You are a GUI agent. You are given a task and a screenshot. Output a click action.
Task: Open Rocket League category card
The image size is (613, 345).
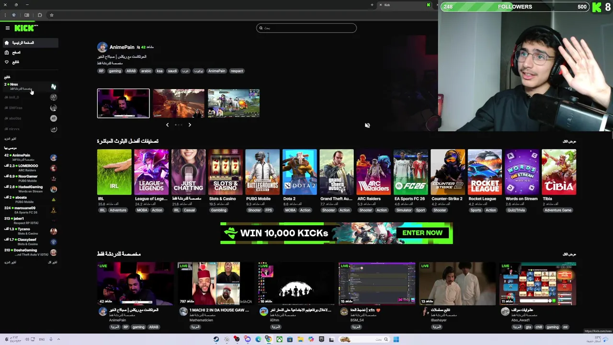(485, 172)
